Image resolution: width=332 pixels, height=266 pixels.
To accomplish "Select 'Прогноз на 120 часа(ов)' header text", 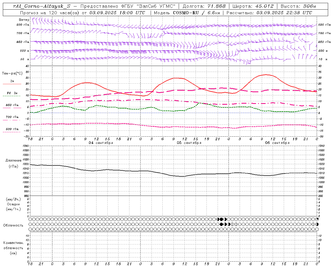I will (50, 13).
